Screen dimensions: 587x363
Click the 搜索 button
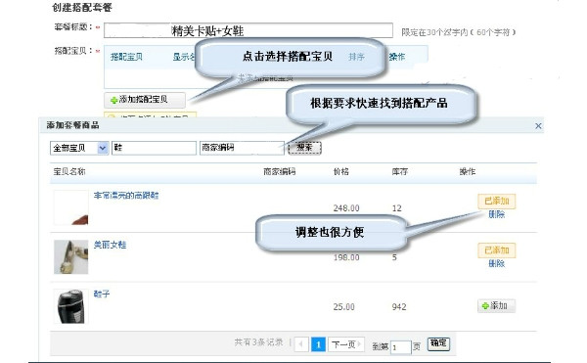pyautogui.click(x=304, y=148)
